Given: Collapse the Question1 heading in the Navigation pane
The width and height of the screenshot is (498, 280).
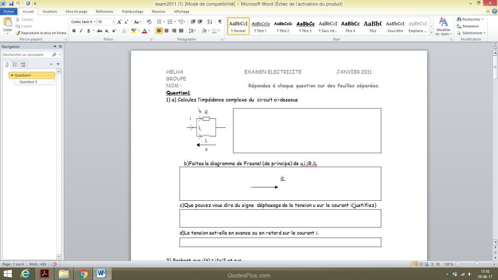Looking at the screenshot, I should tap(12, 75).
